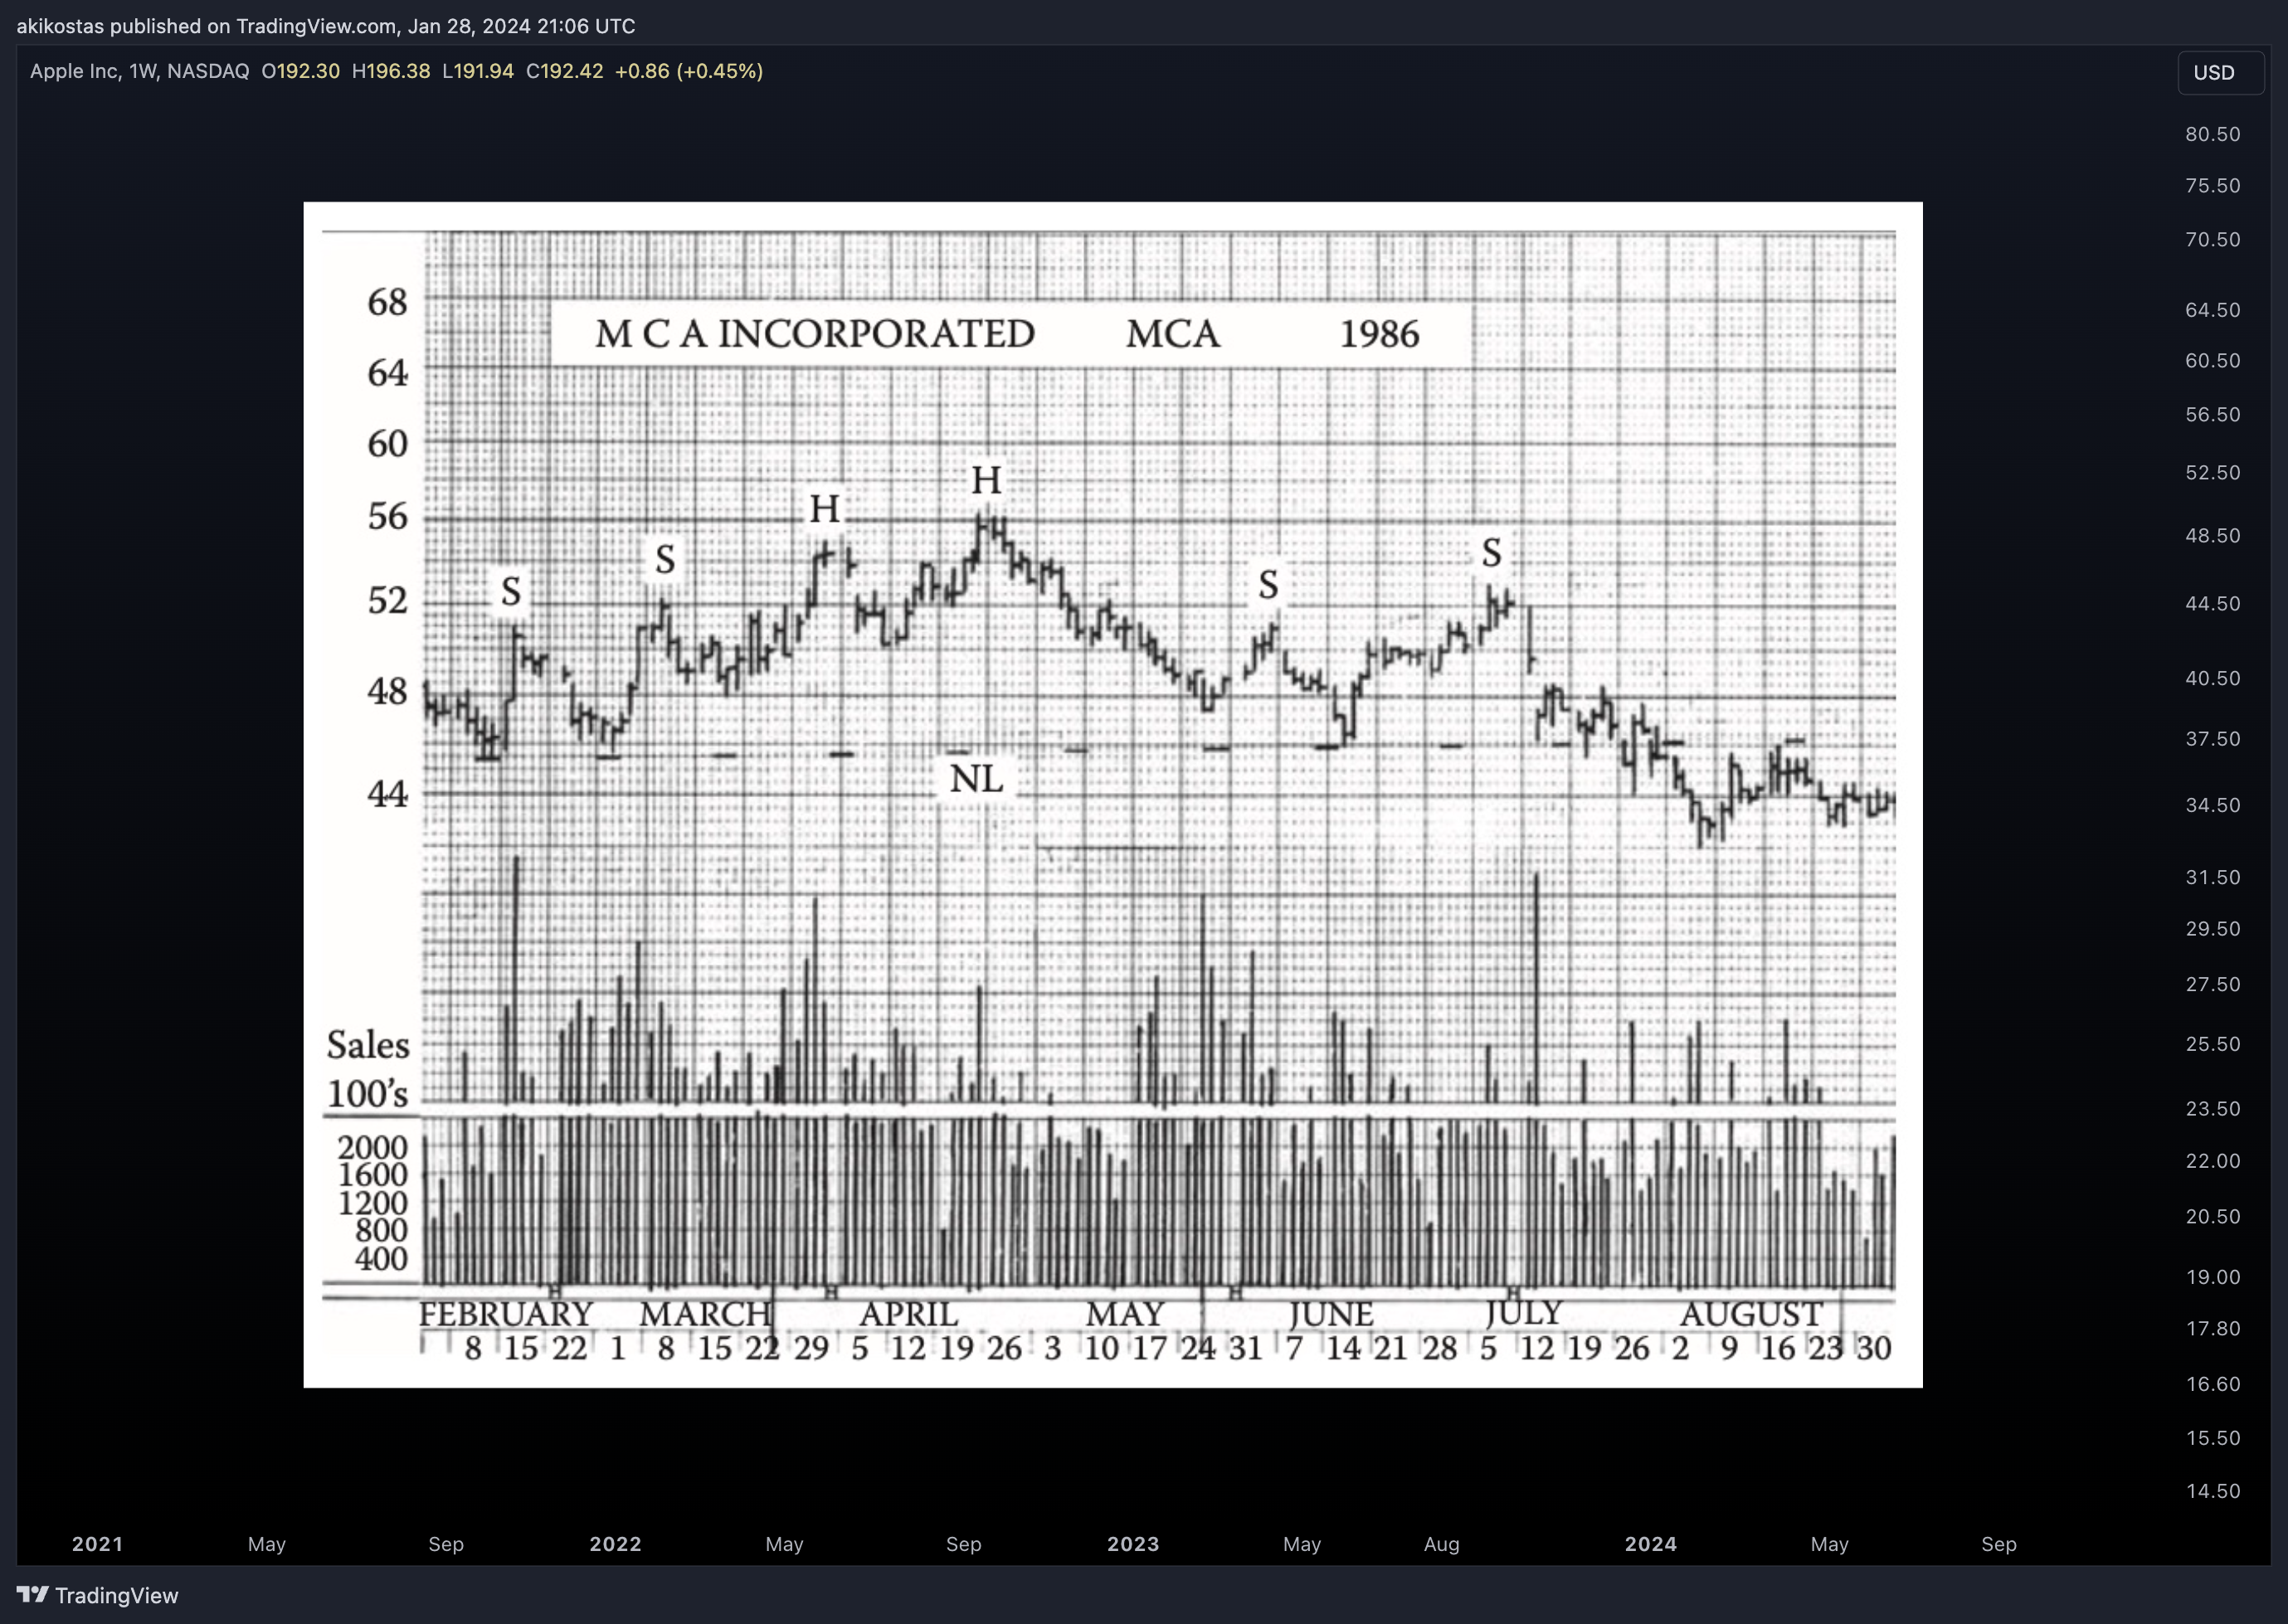2288x1624 pixels.
Task: Click the APRIL month label in the MCA chart
Action: [x=909, y=1314]
